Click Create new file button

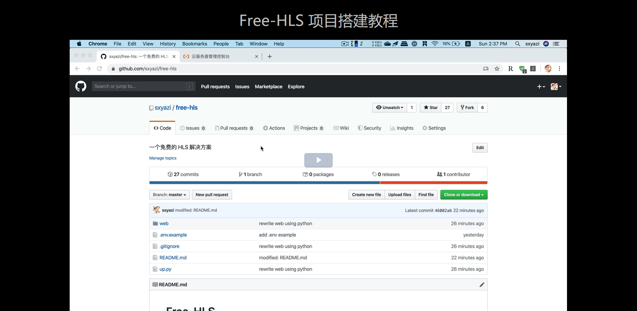click(x=367, y=194)
